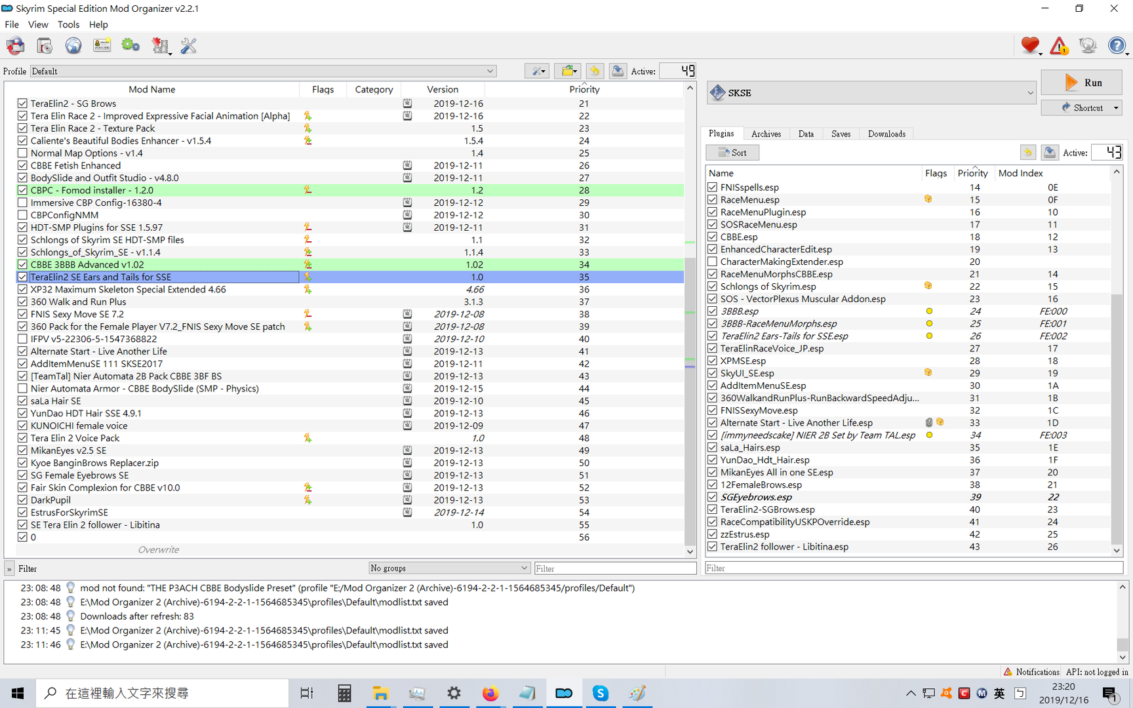Toggle the XPMSE.esp plugin checkbox
Image resolution: width=1133 pixels, height=708 pixels.
[712, 361]
